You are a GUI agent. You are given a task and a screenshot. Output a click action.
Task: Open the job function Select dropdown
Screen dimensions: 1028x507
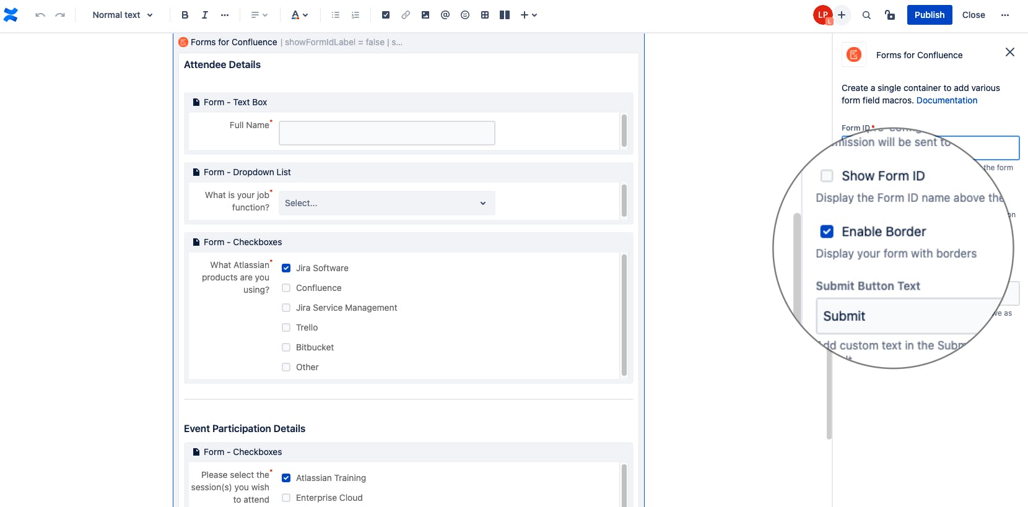(387, 203)
